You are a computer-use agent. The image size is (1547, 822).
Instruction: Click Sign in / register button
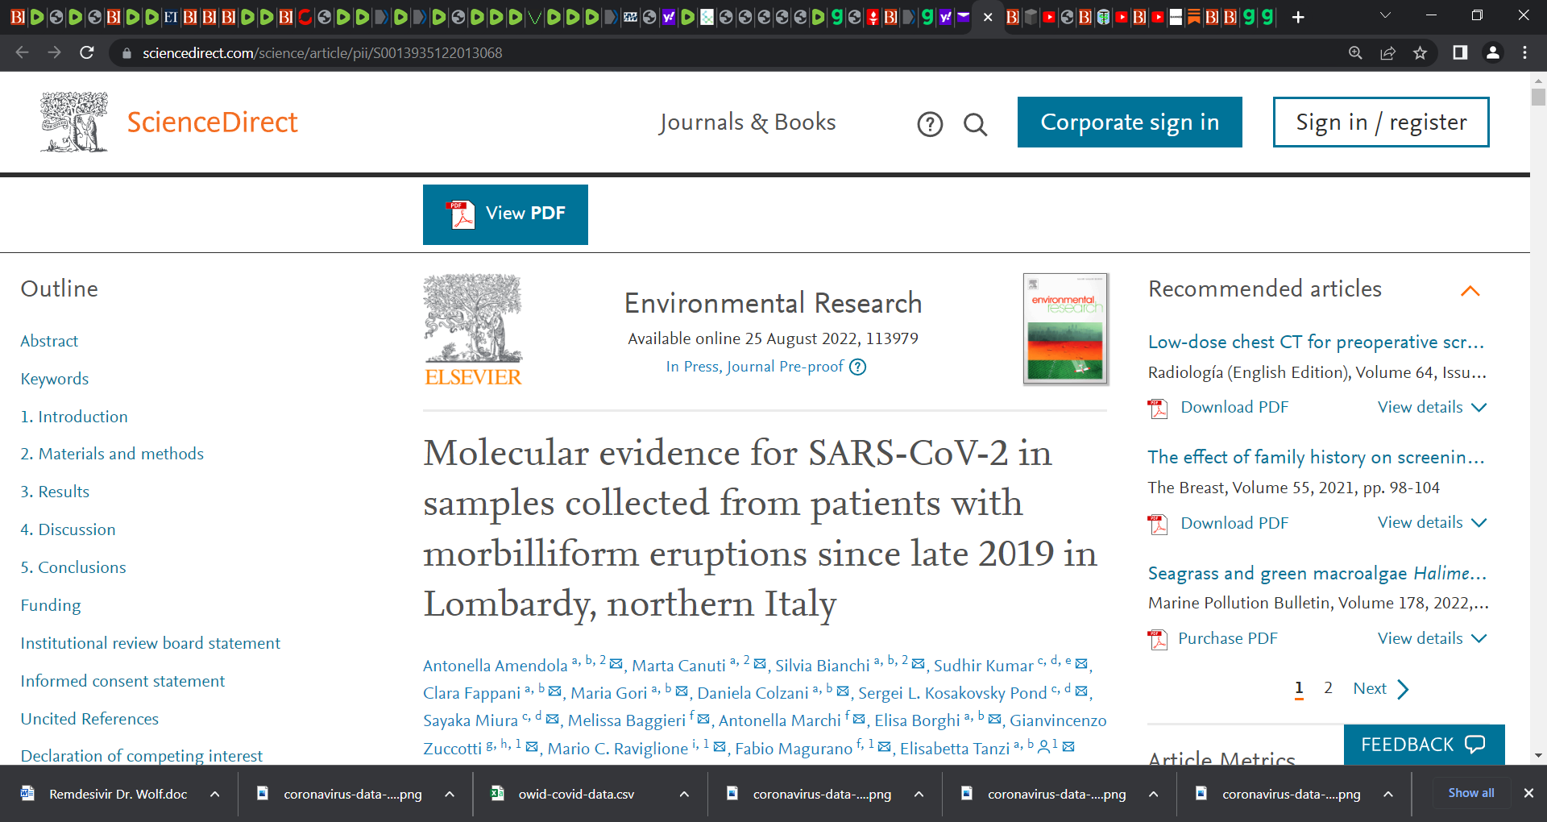[x=1381, y=122]
